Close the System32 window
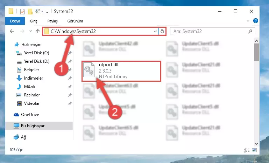Viewport: 269px width, 163px height. 251,11
